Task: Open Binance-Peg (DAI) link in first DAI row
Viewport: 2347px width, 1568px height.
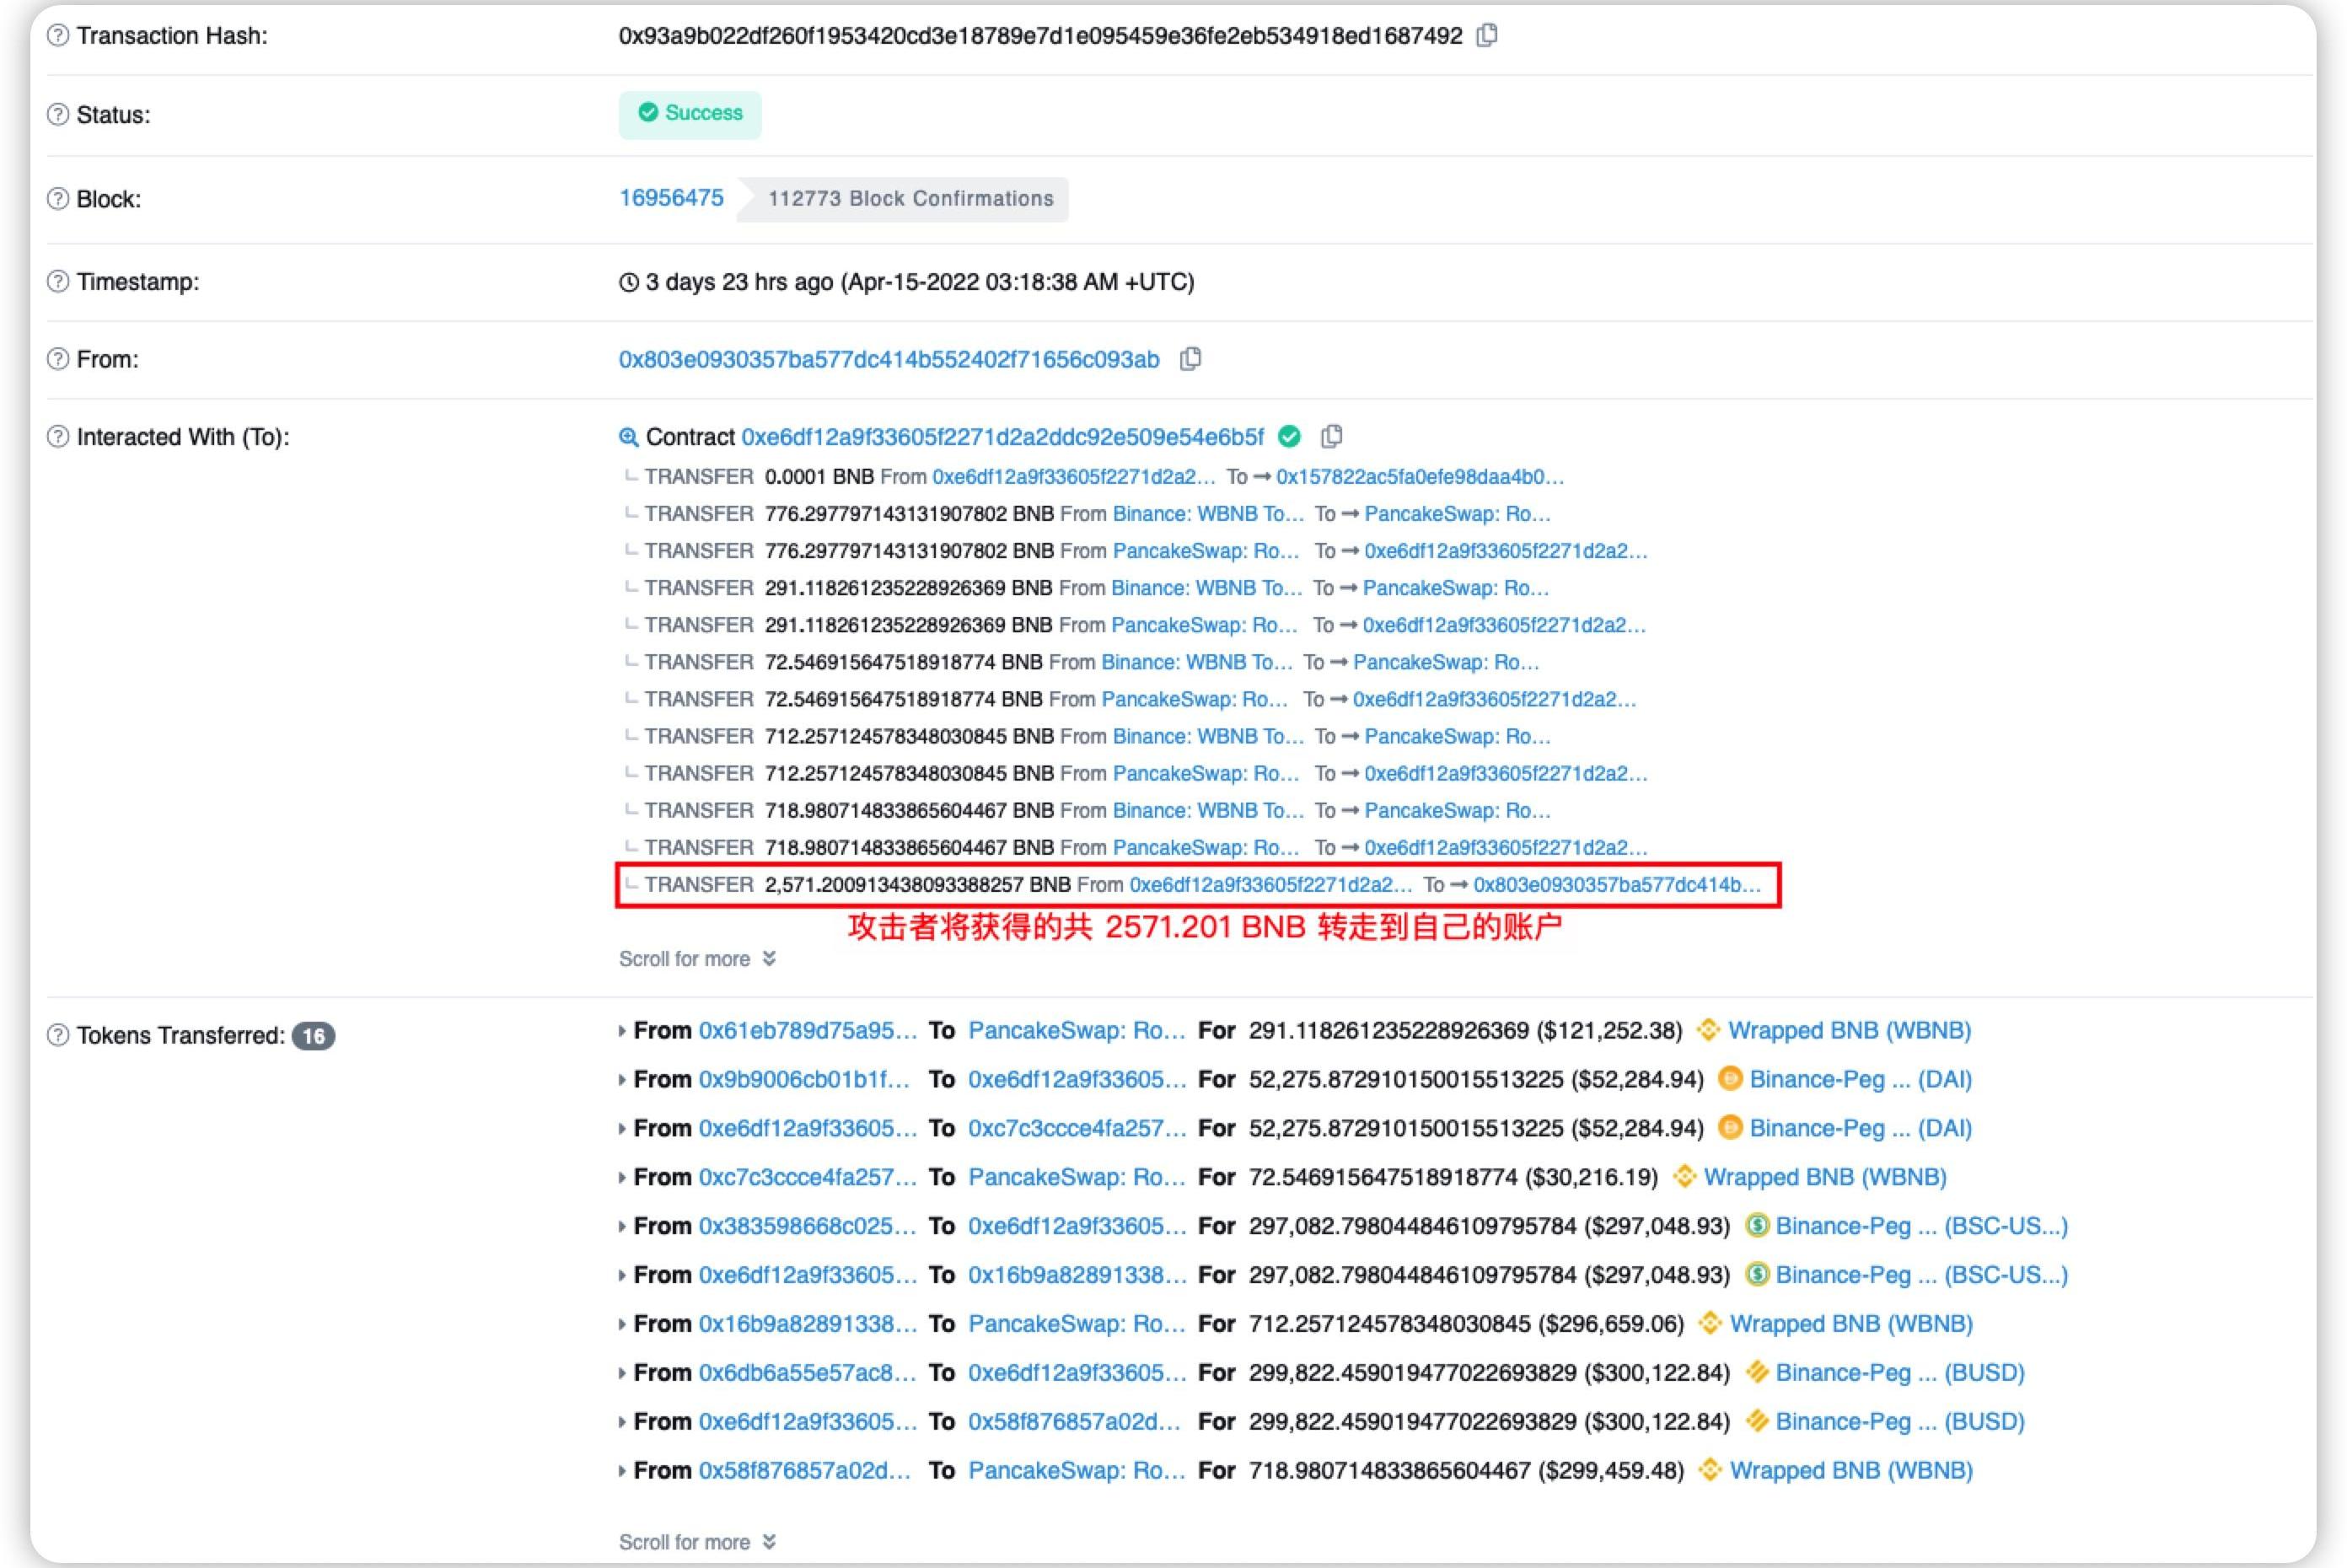Action: click(1860, 1079)
